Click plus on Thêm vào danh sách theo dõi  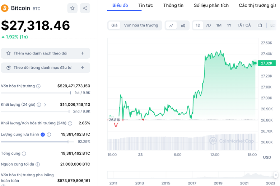[82, 53]
